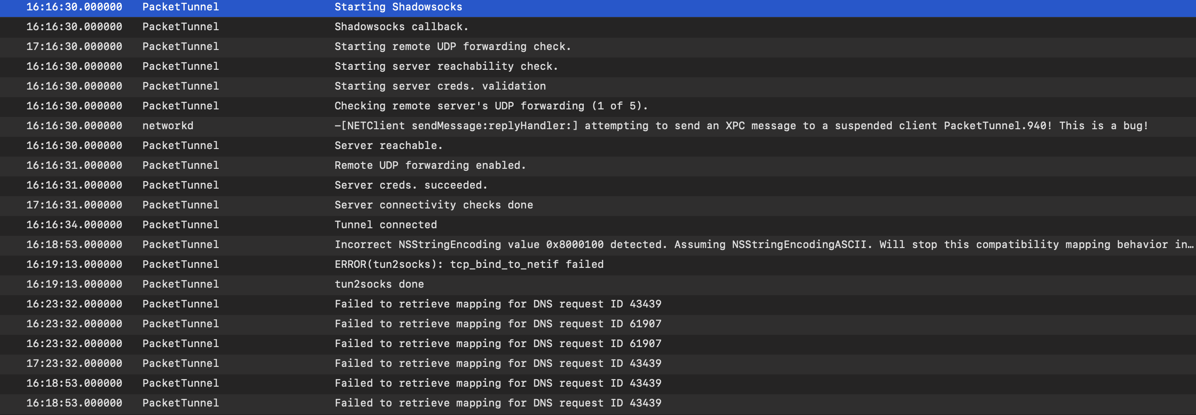The image size is (1196, 415).
Task: Select PacketTunnel in the NSStringEncoding row
Action: pos(181,245)
